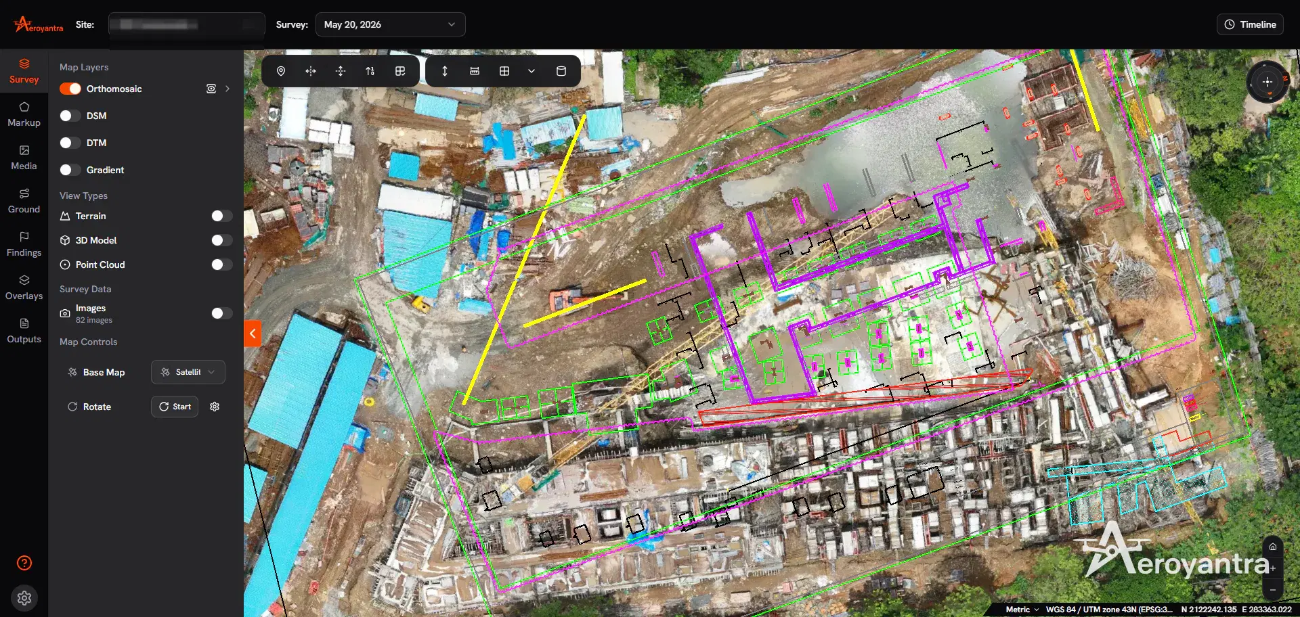Open the Metric units dropdown
1300x617 pixels.
click(x=1022, y=610)
